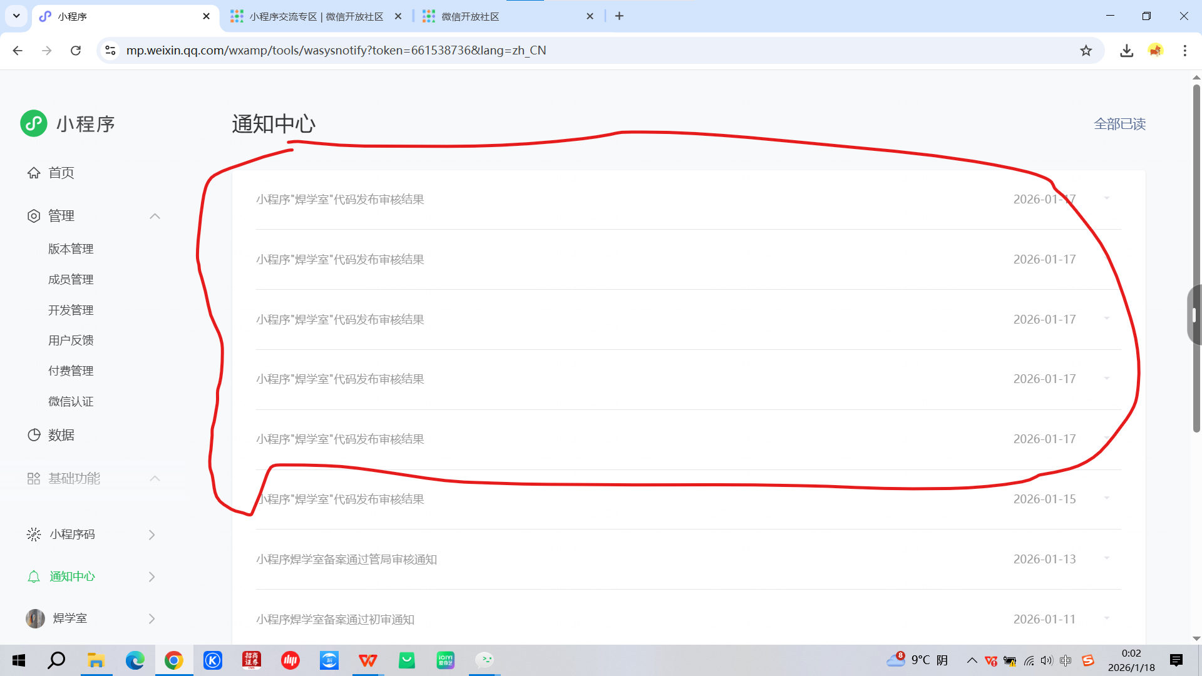
Task: Click the 数据 pie chart icon
Action: click(x=34, y=435)
